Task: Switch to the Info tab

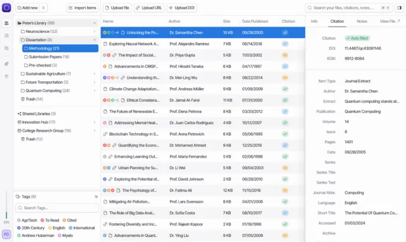Action: 314,21
